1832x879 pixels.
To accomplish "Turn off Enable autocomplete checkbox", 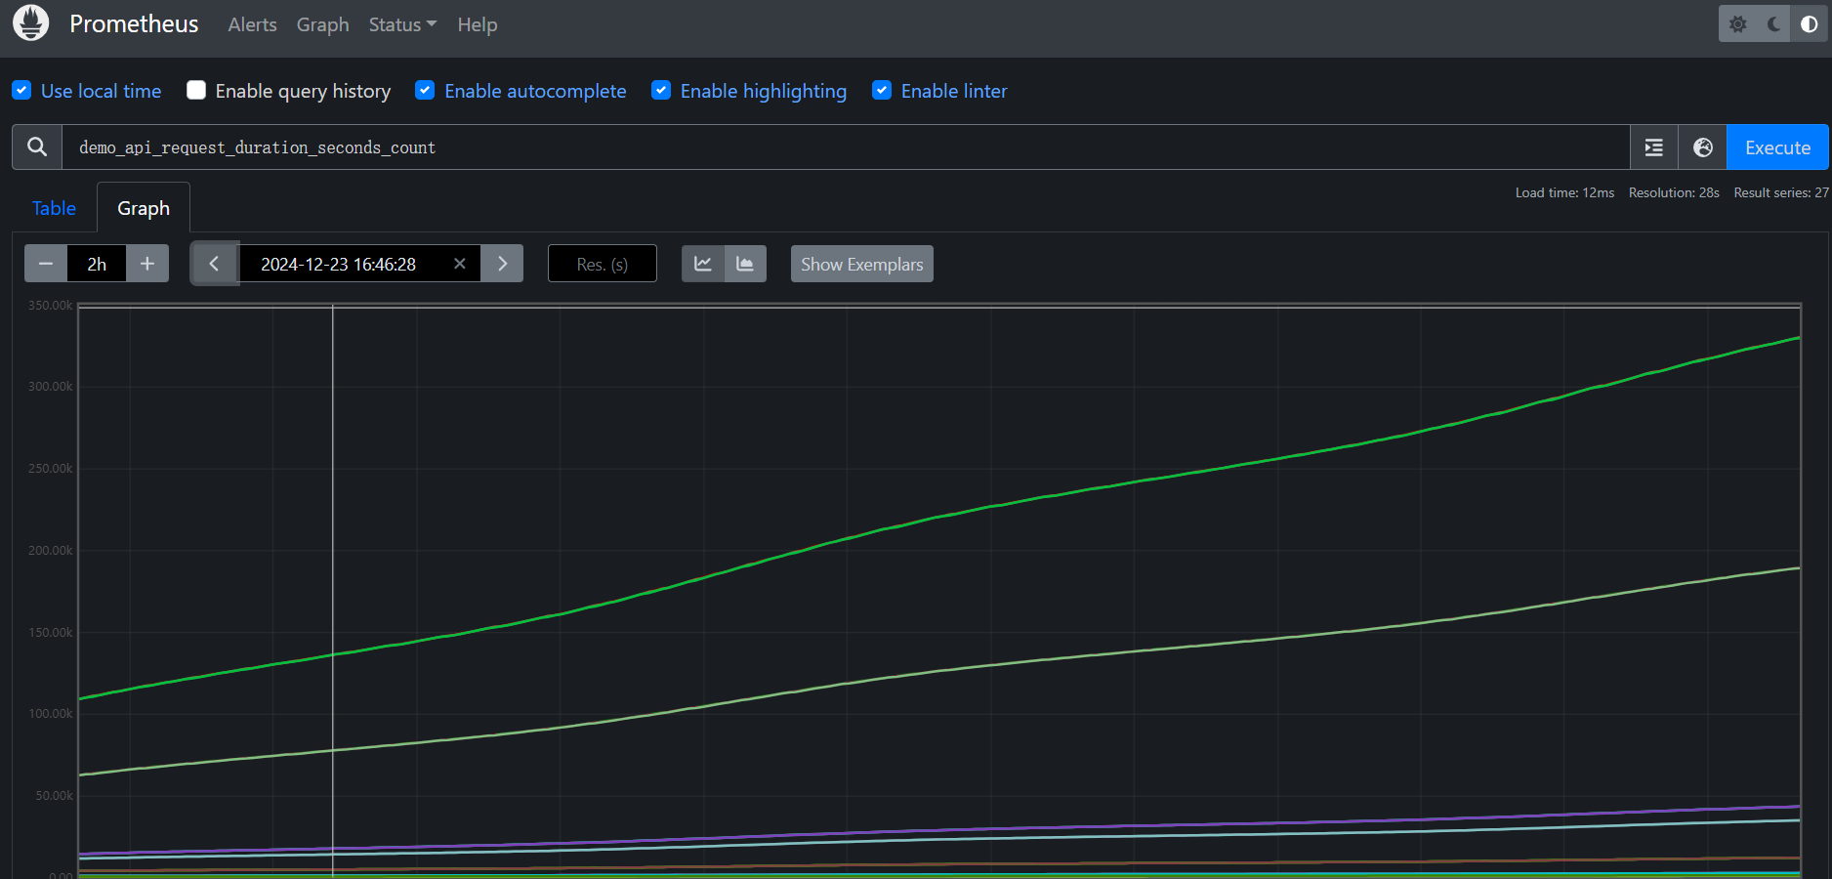I will pyautogui.click(x=425, y=91).
